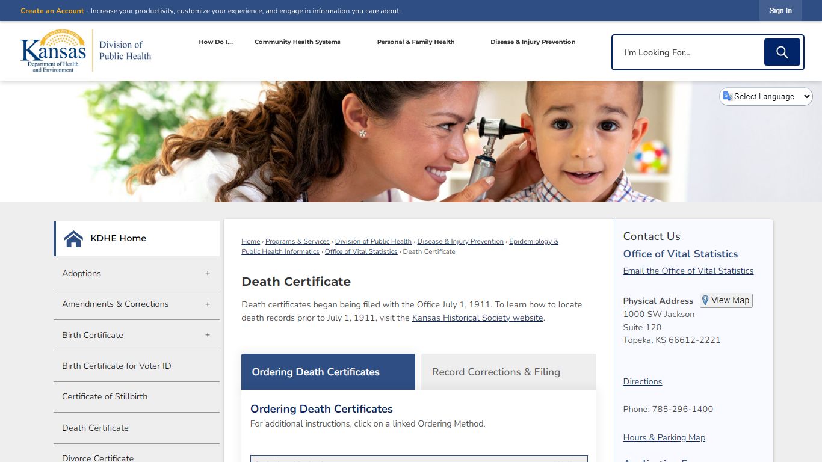Click the View Map pin icon button
The width and height of the screenshot is (822, 462).
[726, 300]
